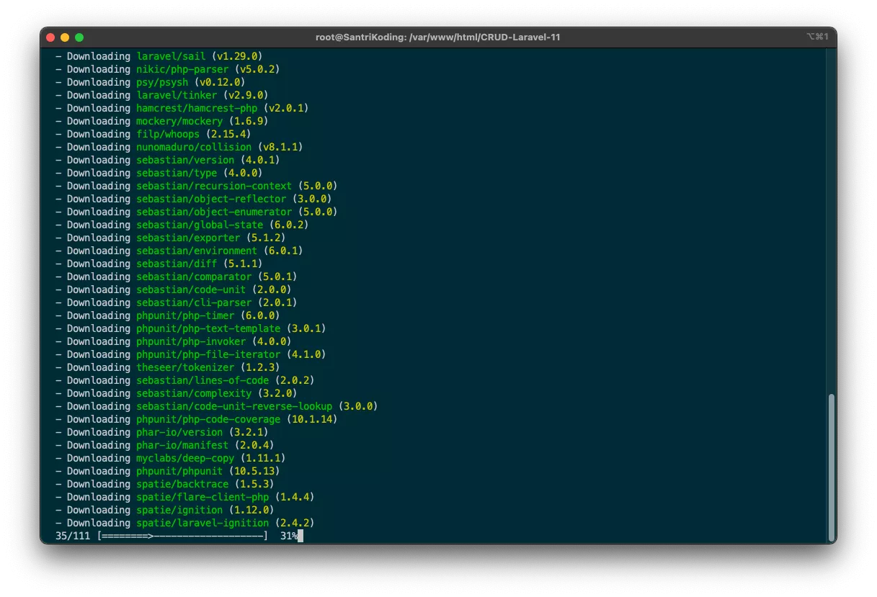Click the sebastian/object-enumerator package name
Viewport: 877px width, 597px height.
click(x=214, y=212)
